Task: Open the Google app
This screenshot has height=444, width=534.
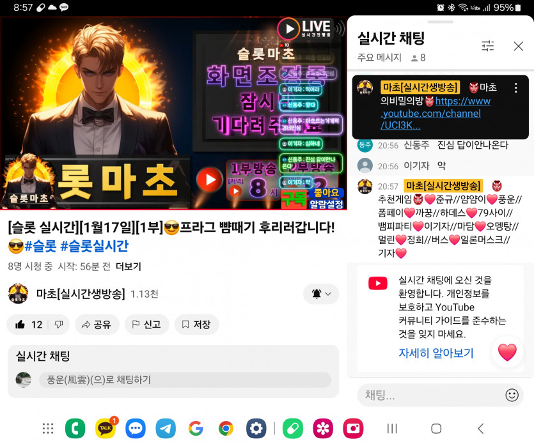Action: (196, 429)
